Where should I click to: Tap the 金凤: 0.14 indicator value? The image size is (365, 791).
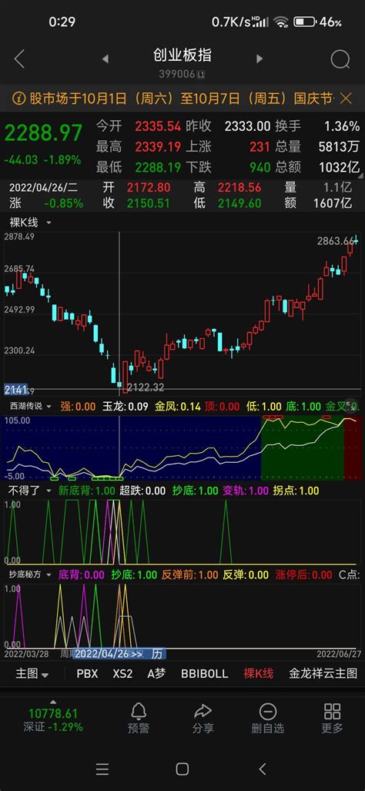(x=177, y=406)
